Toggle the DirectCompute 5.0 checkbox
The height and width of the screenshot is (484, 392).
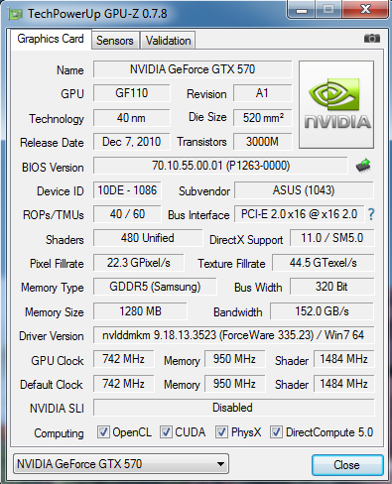click(276, 431)
